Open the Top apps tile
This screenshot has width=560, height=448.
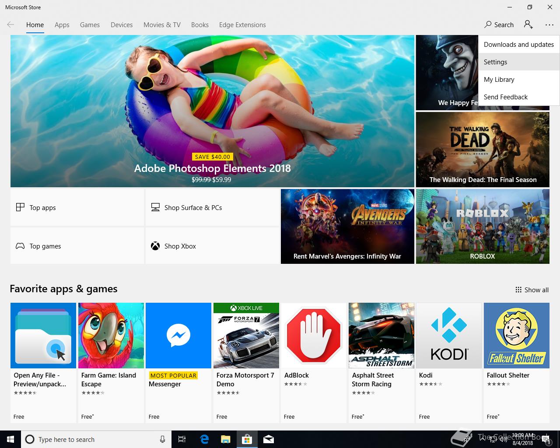click(77, 207)
